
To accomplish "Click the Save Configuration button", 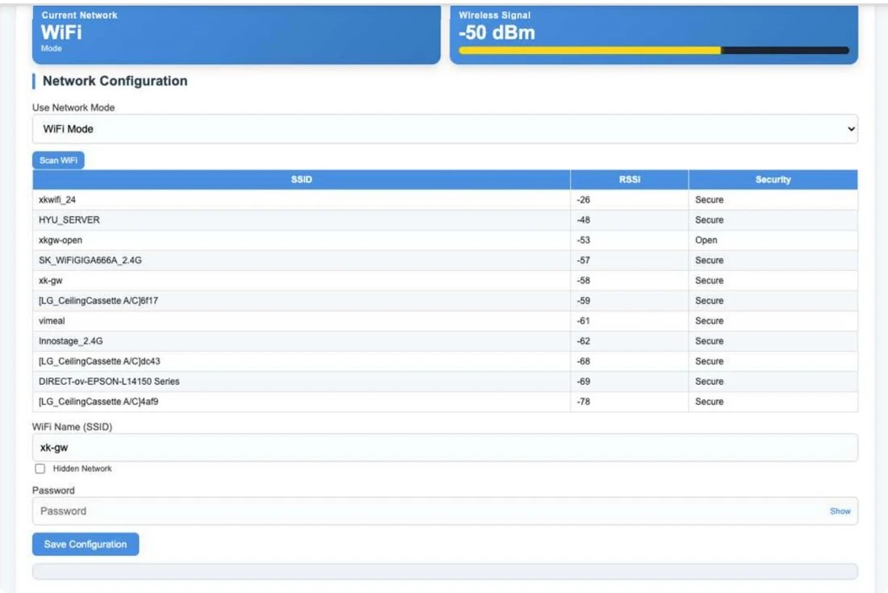I will pos(86,544).
